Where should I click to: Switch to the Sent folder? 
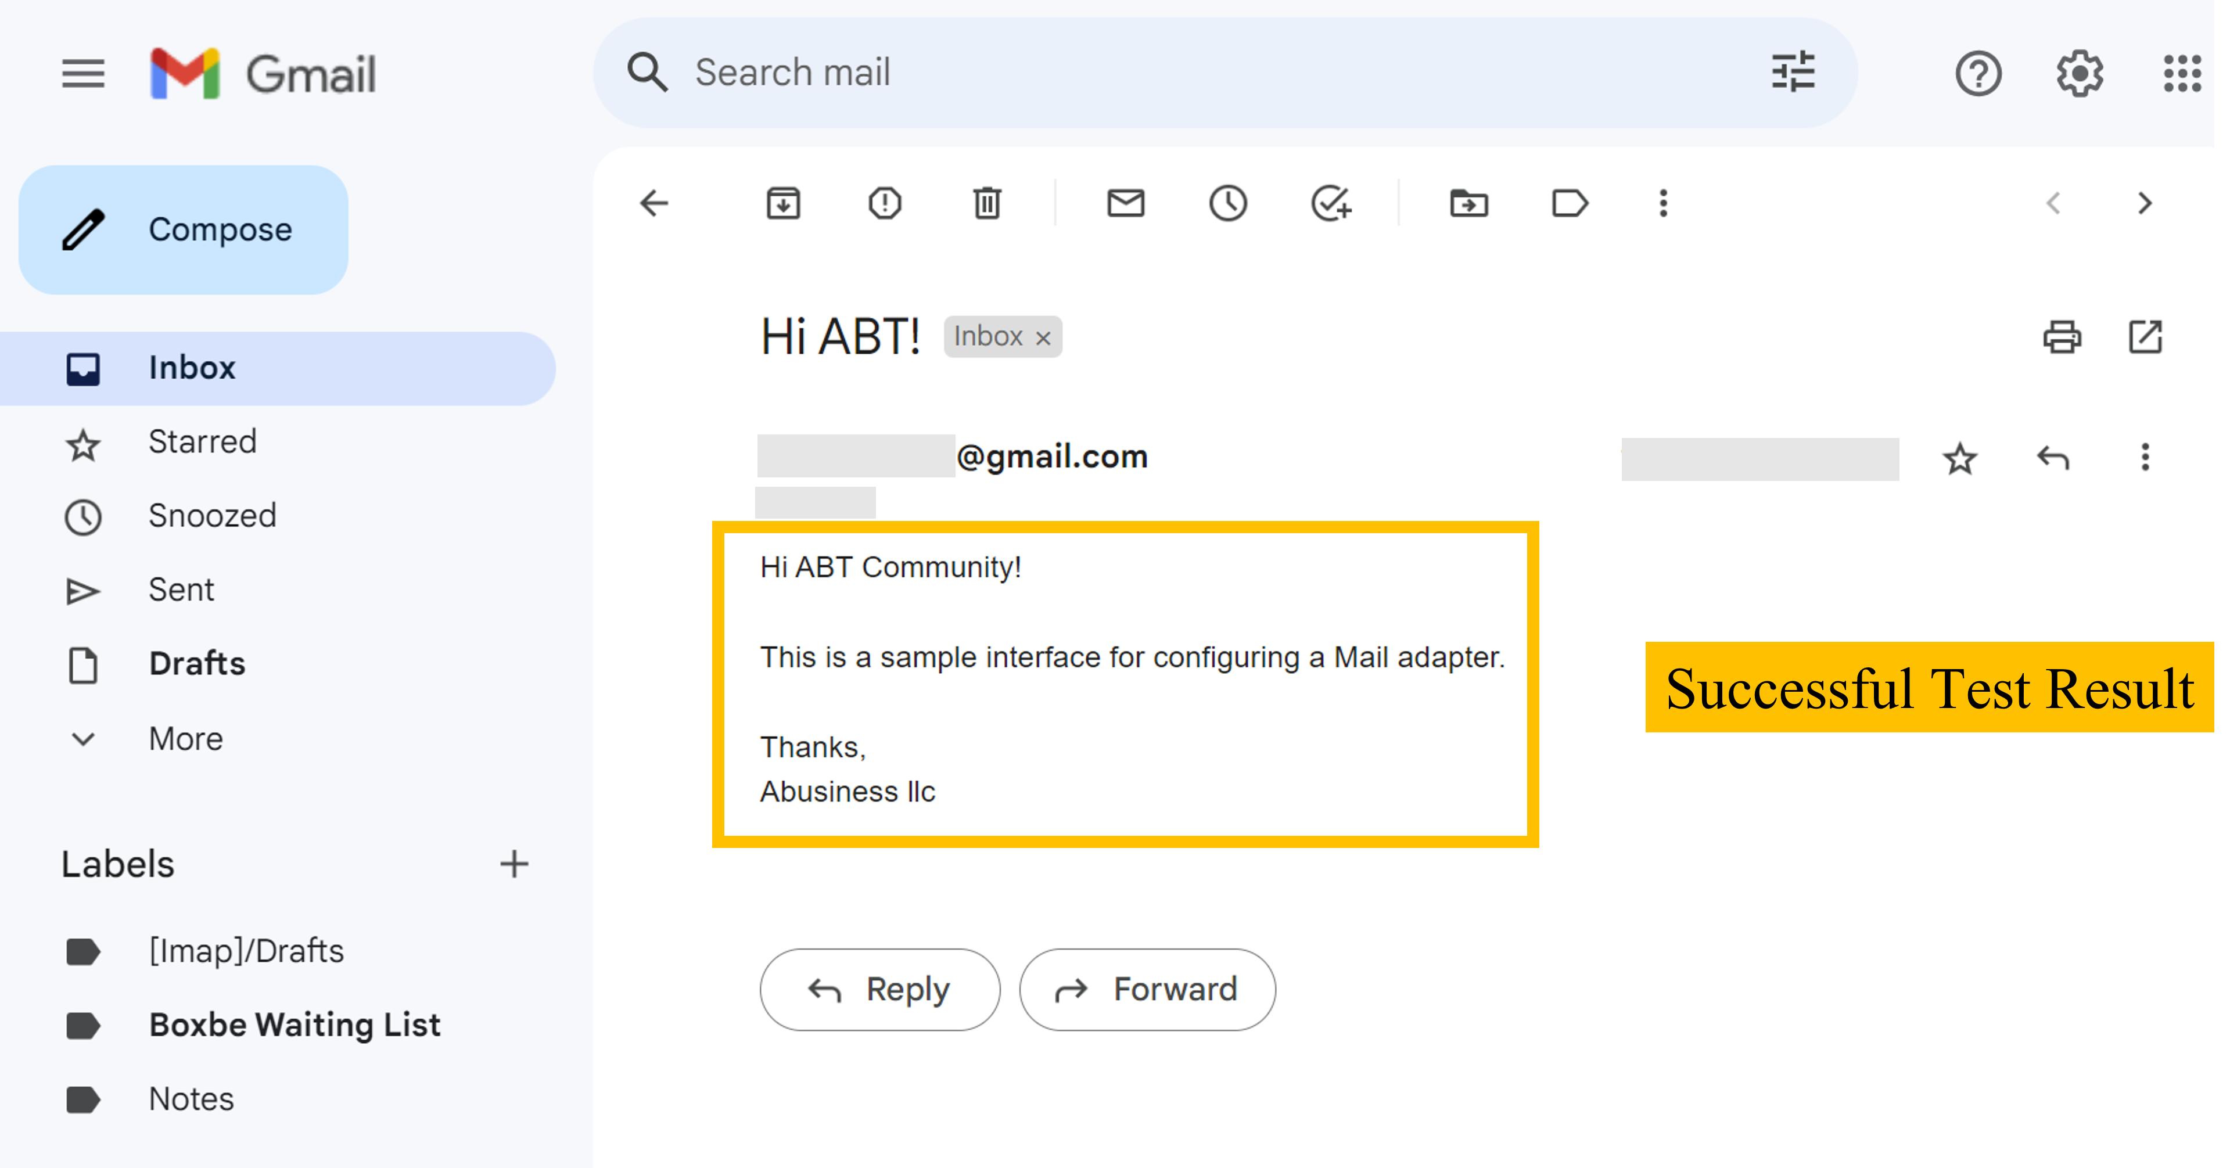[x=181, y=590]
